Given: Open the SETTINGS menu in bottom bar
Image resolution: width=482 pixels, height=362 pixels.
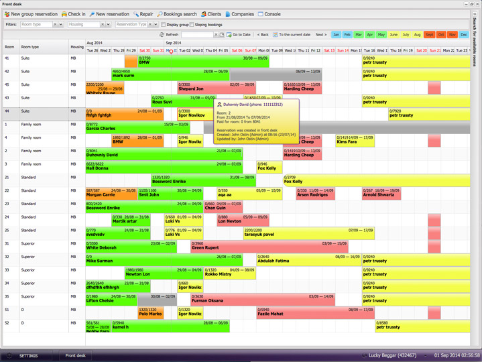Looking at the screenshot, I should [28, 355].
